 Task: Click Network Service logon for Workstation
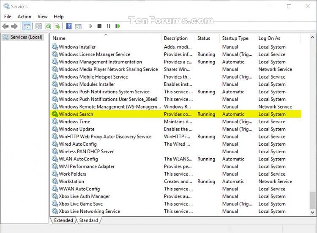point(275,182)
